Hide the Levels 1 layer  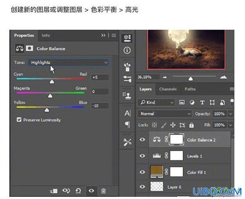pos(142,156)
